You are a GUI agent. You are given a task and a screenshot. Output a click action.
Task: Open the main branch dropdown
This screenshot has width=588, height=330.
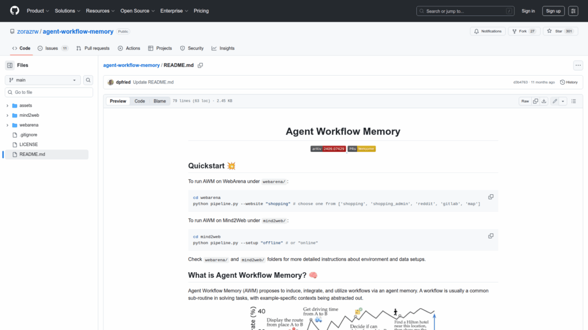[x=43, y=80]
